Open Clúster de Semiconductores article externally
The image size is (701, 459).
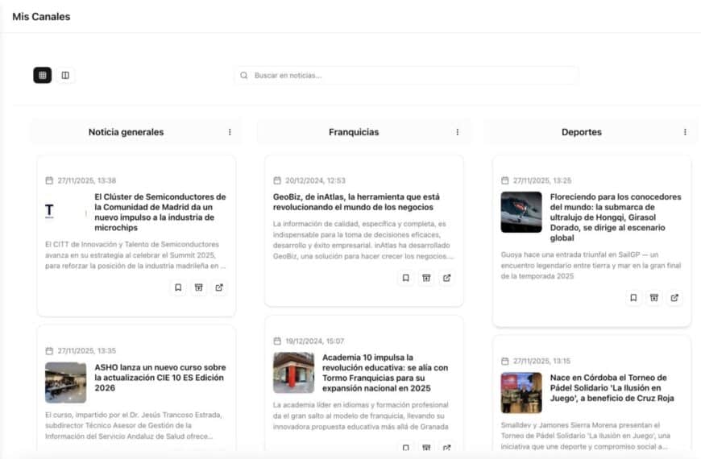point(219,287)
